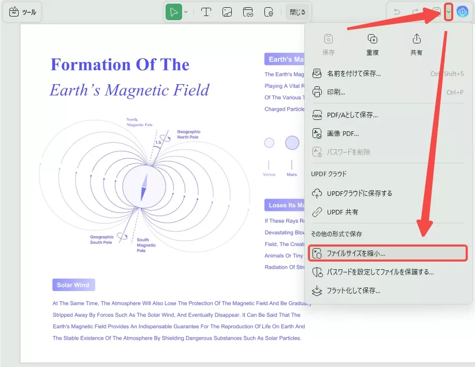Select the Text (T) edit tool

206,12
